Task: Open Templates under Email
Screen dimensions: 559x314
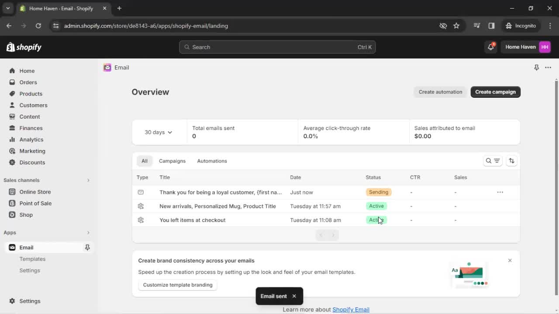Action: pos(32,259)
